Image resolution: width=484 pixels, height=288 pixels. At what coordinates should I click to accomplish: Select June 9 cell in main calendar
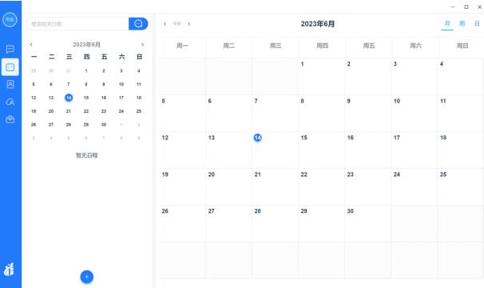[367, 113]
